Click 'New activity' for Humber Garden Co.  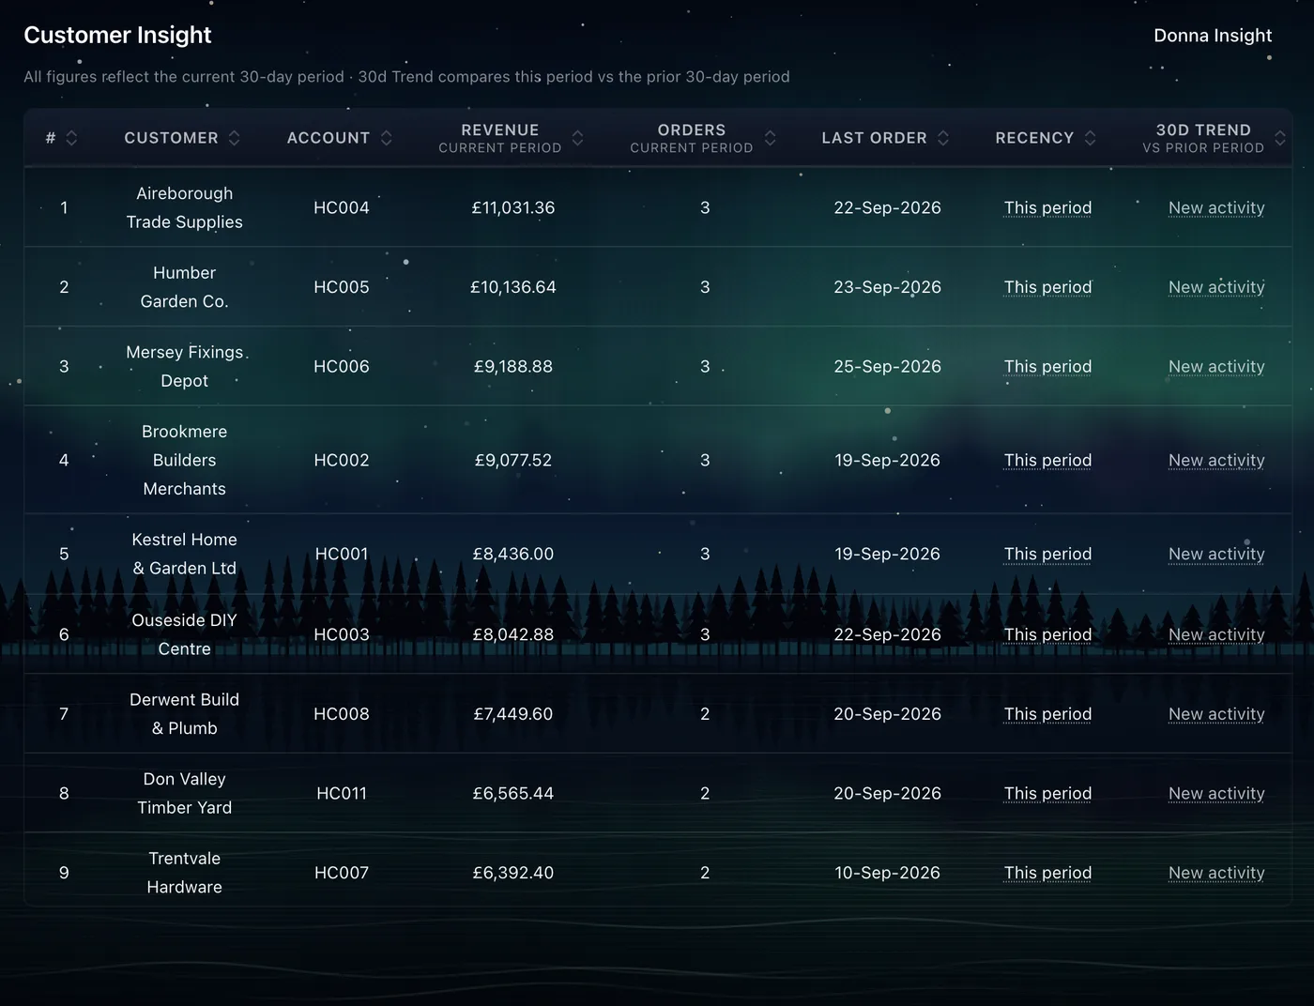coord(1216,287)
